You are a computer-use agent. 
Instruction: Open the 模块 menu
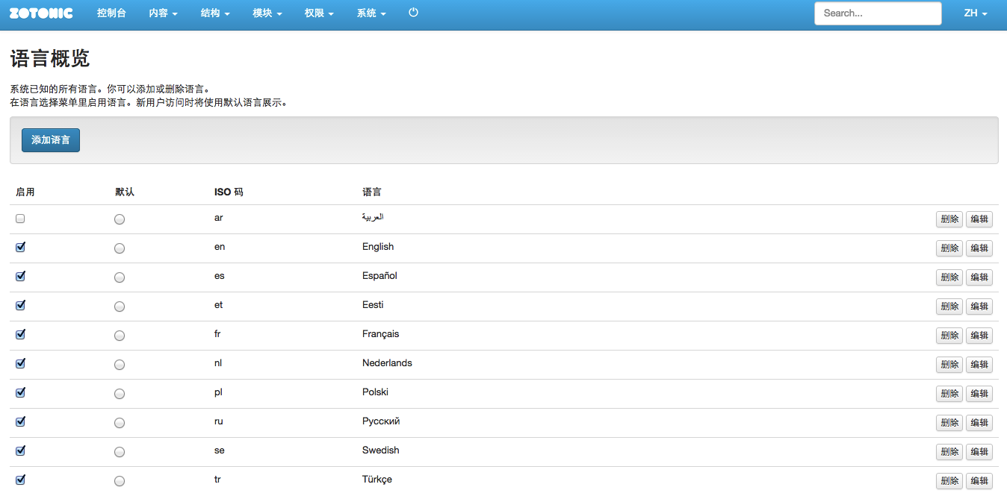267,13
